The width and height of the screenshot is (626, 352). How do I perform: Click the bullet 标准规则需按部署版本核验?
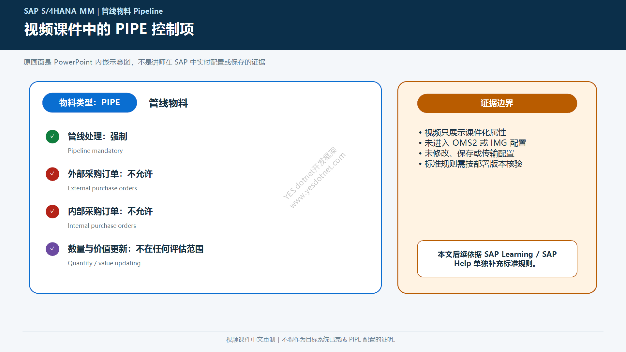(x=470, y=164)
